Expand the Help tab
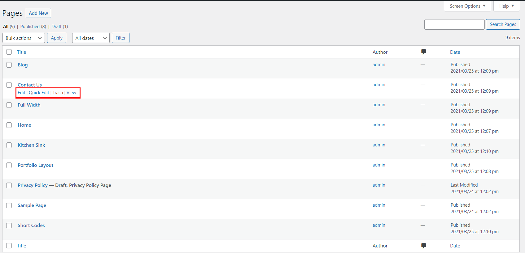 [506, 6]
